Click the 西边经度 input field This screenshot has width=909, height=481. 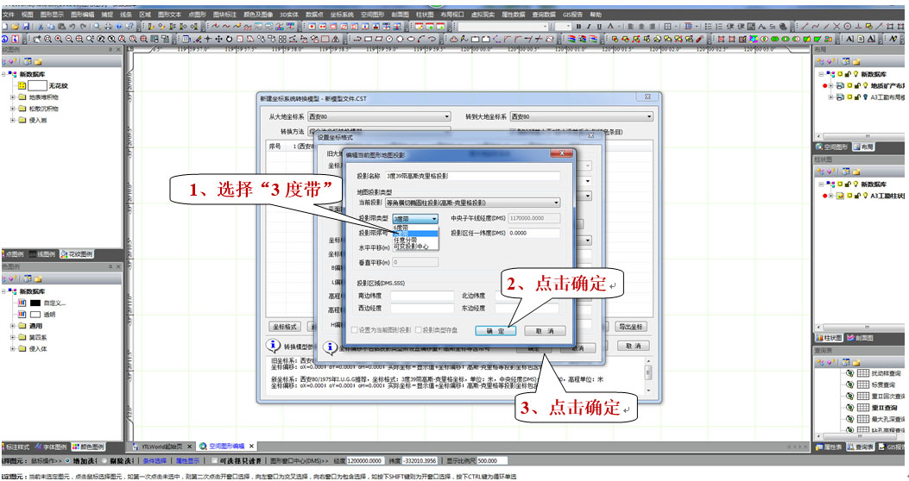coord(422,308)
